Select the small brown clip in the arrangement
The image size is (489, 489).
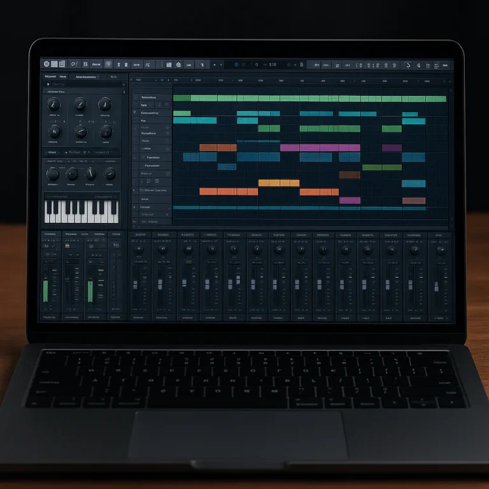[x=350, y=175]
